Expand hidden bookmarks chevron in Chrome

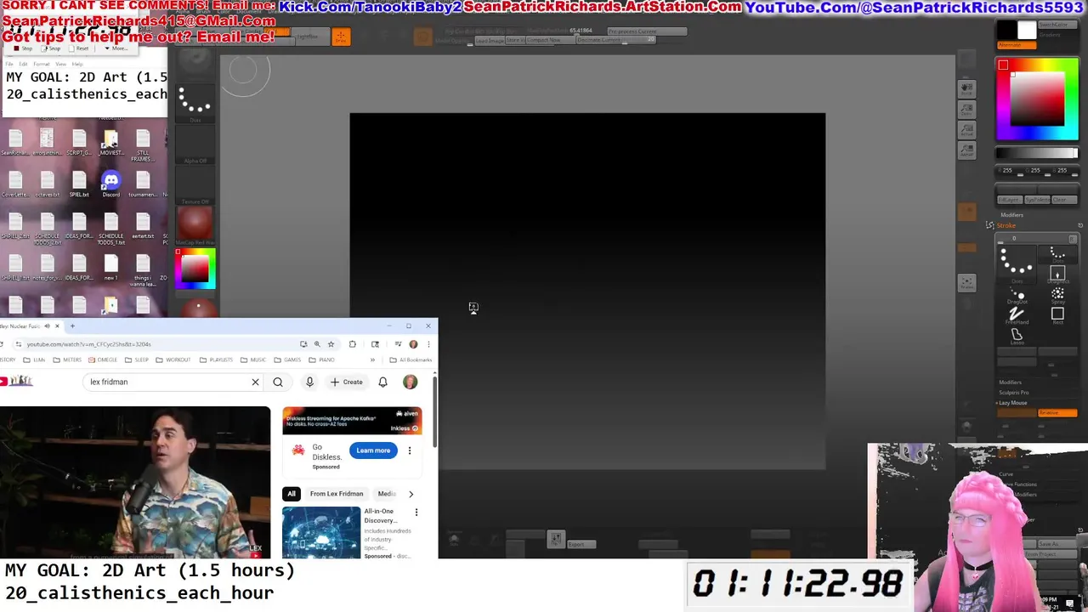(371, 360)
